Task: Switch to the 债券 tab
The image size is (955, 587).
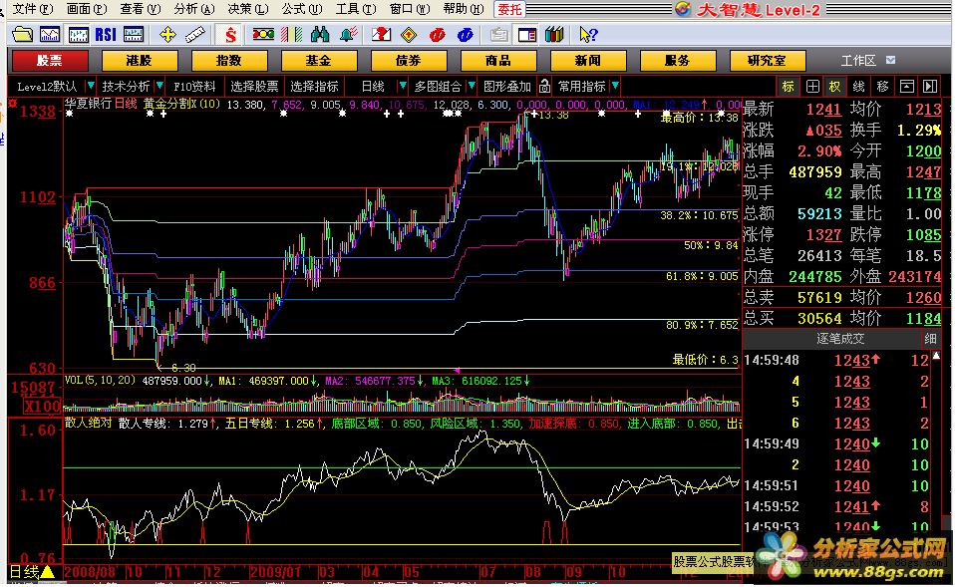Action: [x=409, y=60]
